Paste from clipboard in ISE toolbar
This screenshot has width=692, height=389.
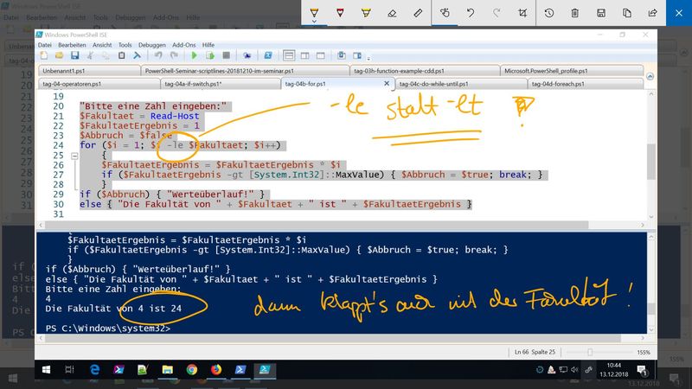121,55
